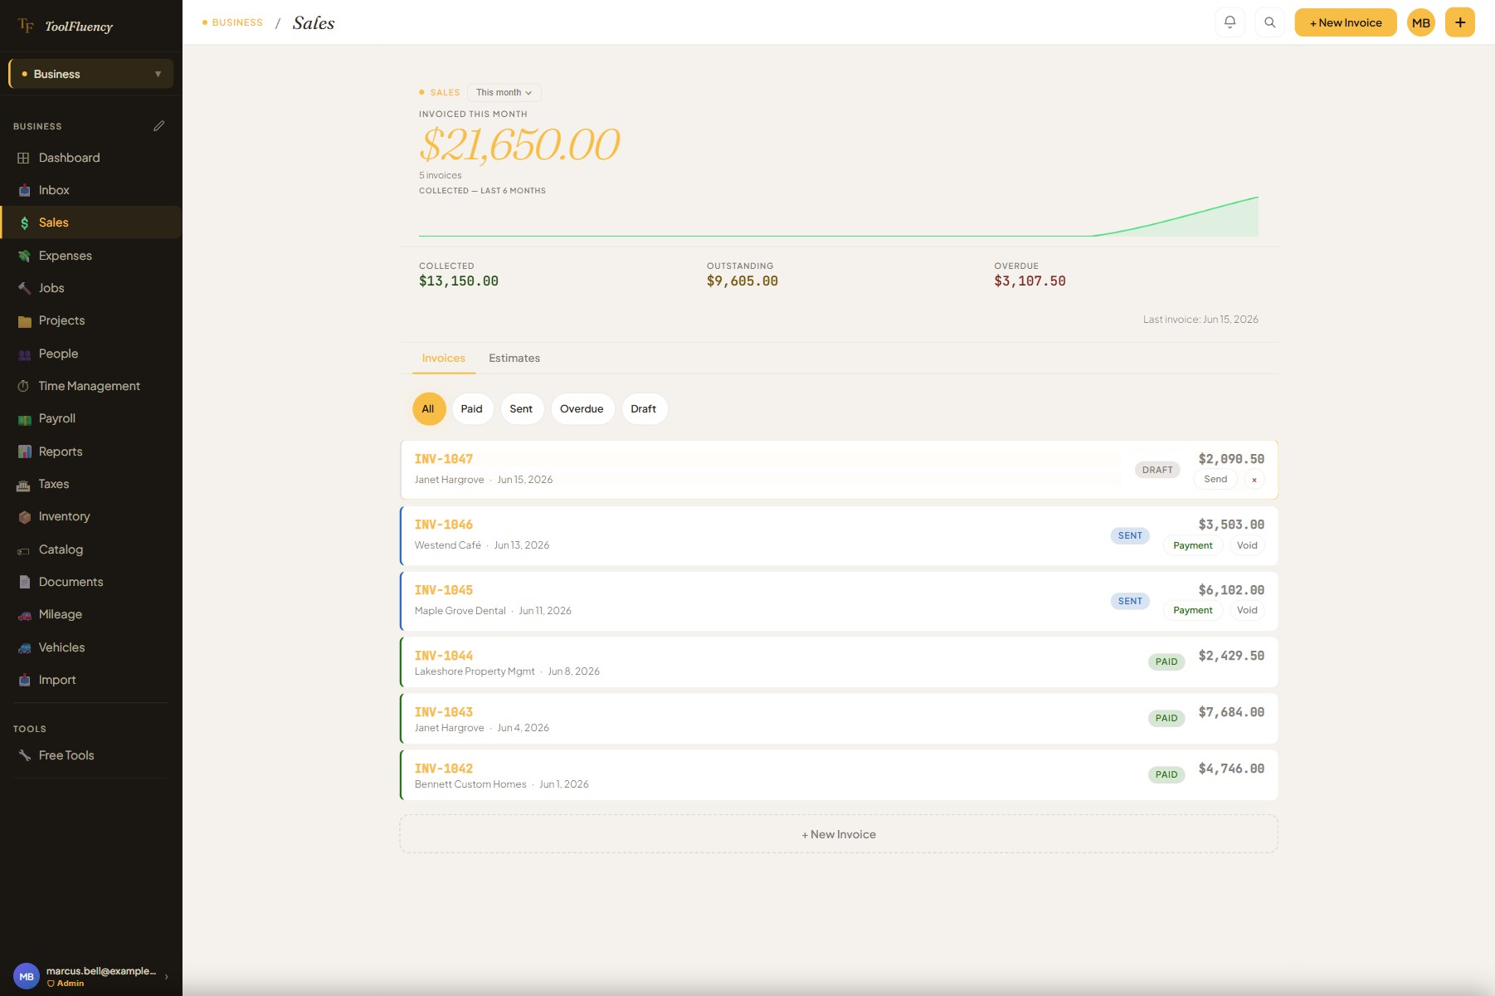The height and width of the screenshot is (996, 1495).
Task: Void invoice INV-1045
Action: [x=1246, y=610]
